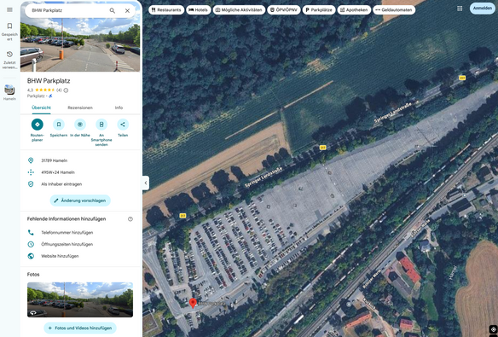The image size is (498, 337).
Task: Click the globe website icon
Action: 31,256
